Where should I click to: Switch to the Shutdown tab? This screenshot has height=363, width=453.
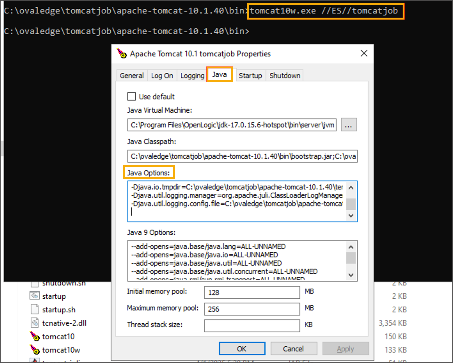(x=285, y=76)
